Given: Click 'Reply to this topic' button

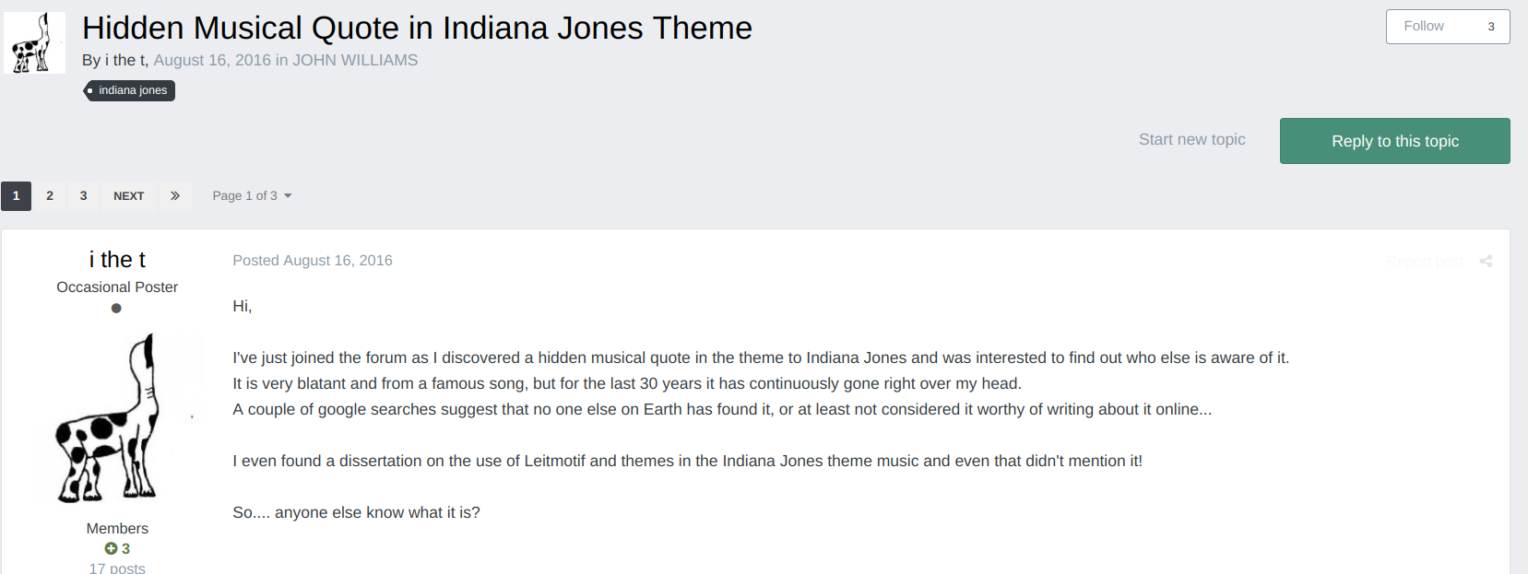Looking at the screenshot, I should tap(1394, 141).
